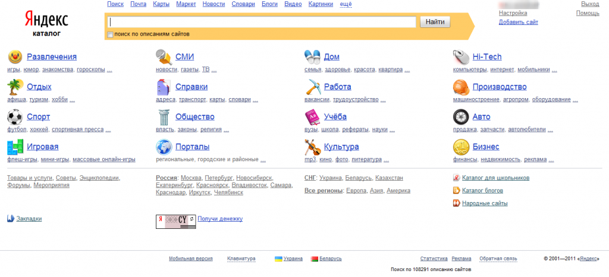609x277 pixels.
Task: Click the Каталог блогов orange icon
Action: tap(456, 190)
